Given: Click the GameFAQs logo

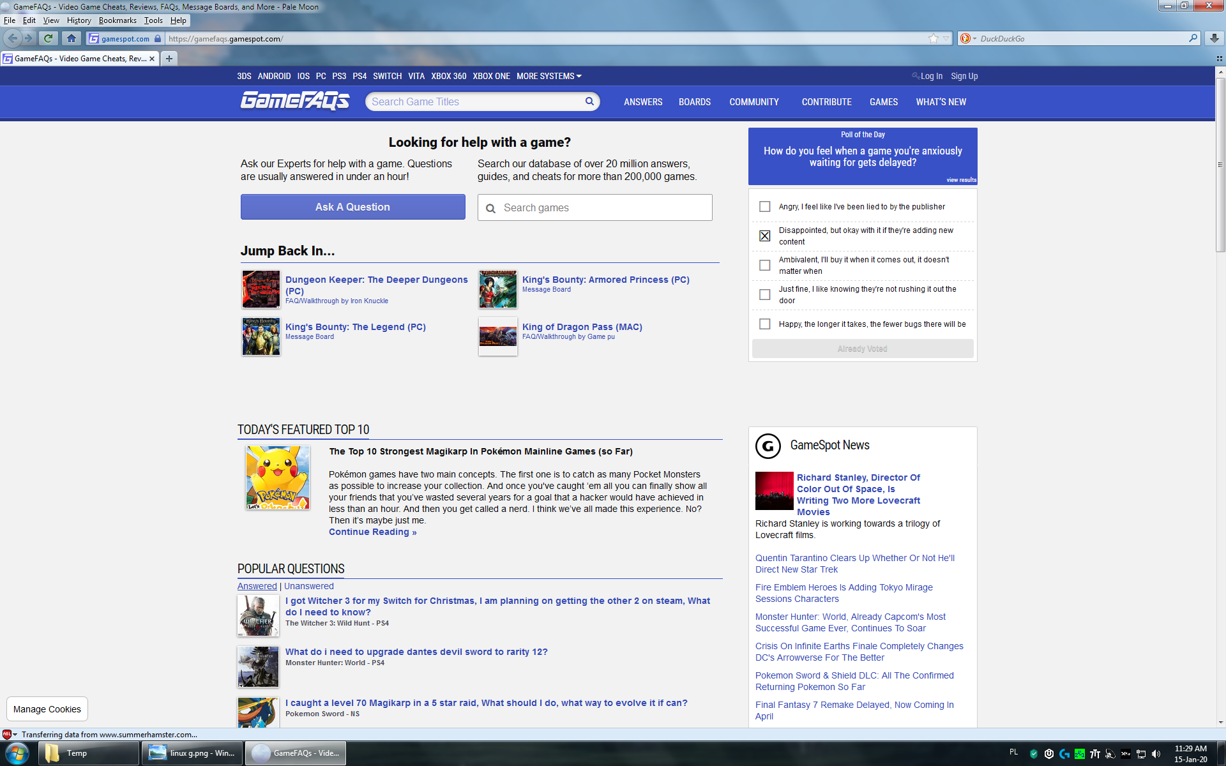Looking at the screenshot, I should click(x=294, y=101).
